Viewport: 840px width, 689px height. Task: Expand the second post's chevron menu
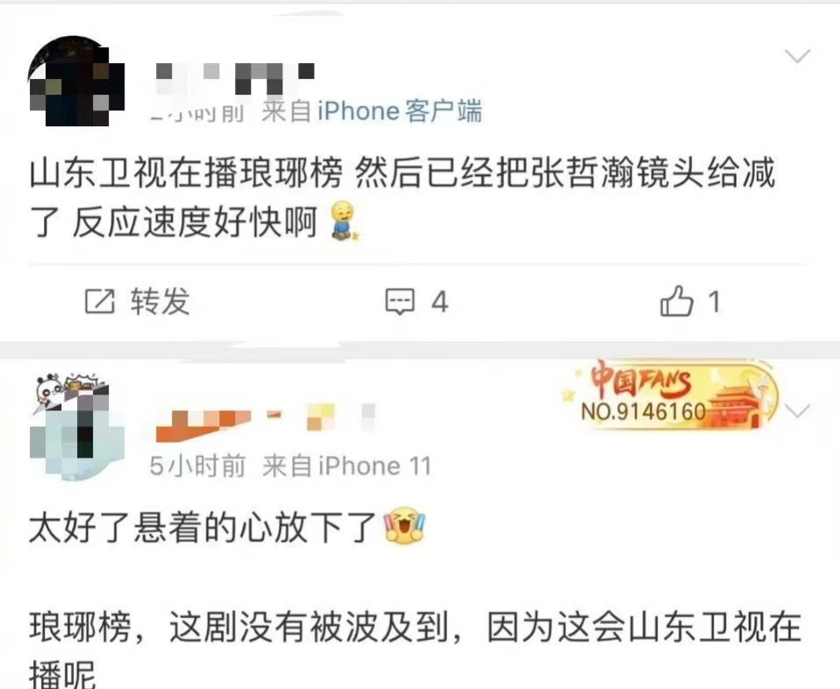pos(797,411)
